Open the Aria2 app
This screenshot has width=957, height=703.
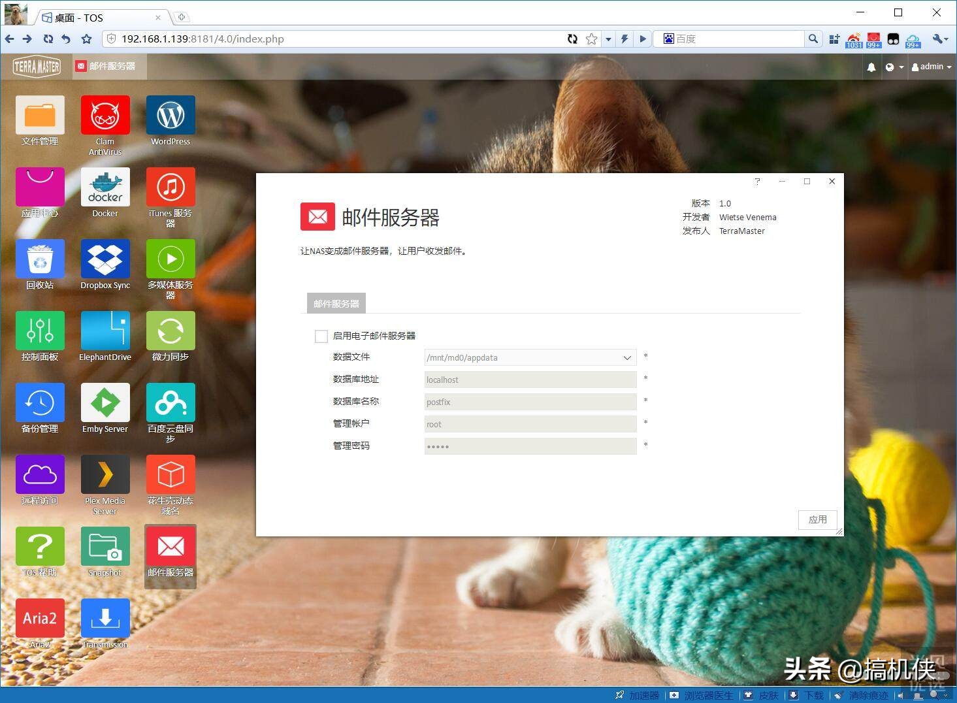(x=40, y=617)
